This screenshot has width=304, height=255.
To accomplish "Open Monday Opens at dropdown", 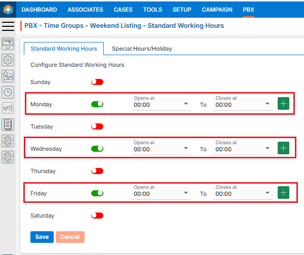I will pos(161,104).
